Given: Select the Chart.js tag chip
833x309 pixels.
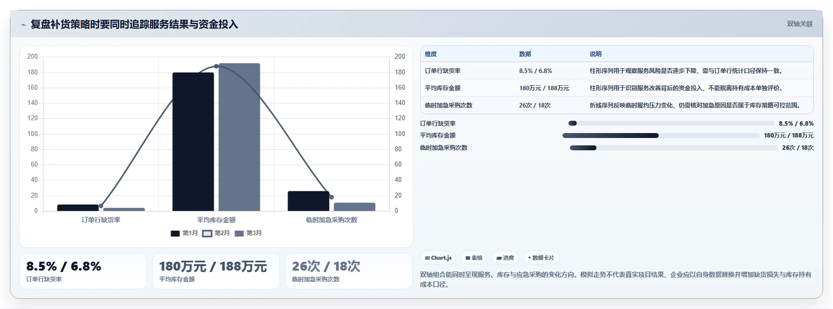Looking at the screenshot, I should coord(438,258).
